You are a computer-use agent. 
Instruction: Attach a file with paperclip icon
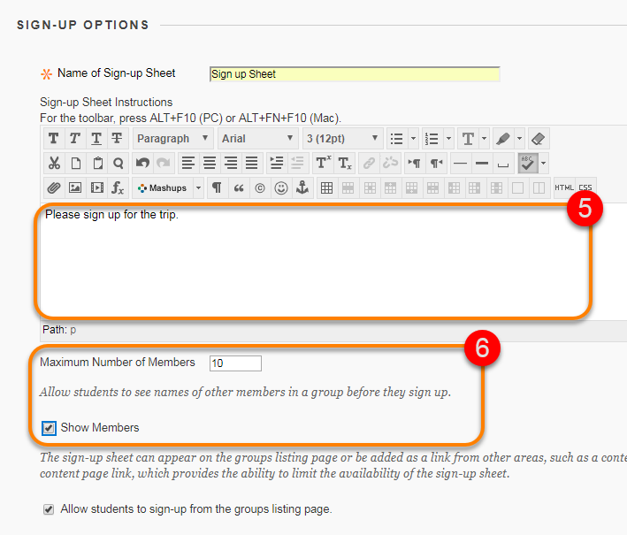click(54, 188)
